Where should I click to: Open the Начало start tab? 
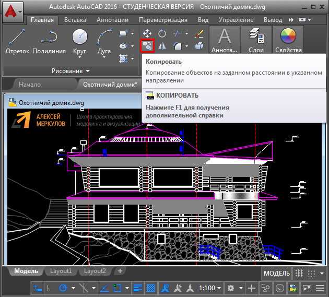[29, 84]
